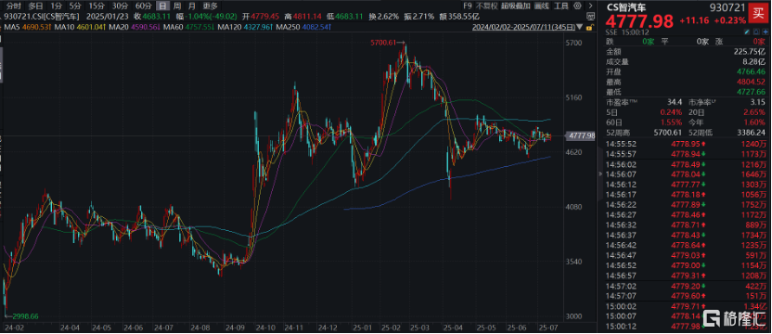Click the alert icon beside pencil icon

[x=755, y=32]
